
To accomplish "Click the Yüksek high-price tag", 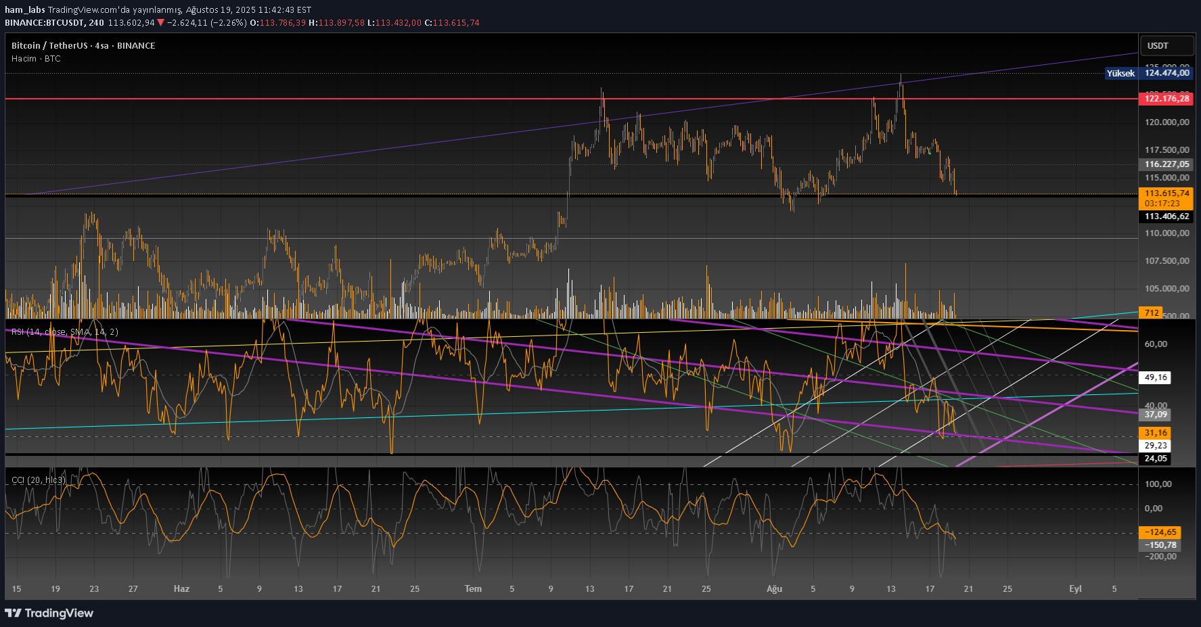I will click(1120, 73).
